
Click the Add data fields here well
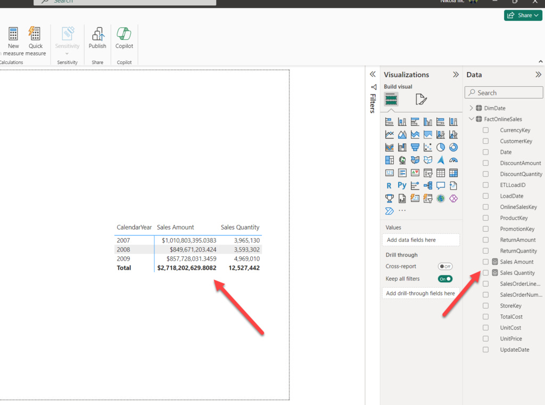click(x=420, y=240)
